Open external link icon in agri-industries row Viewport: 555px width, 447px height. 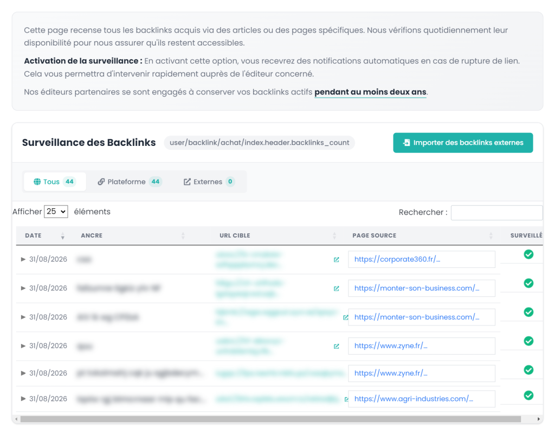(346, 399)
